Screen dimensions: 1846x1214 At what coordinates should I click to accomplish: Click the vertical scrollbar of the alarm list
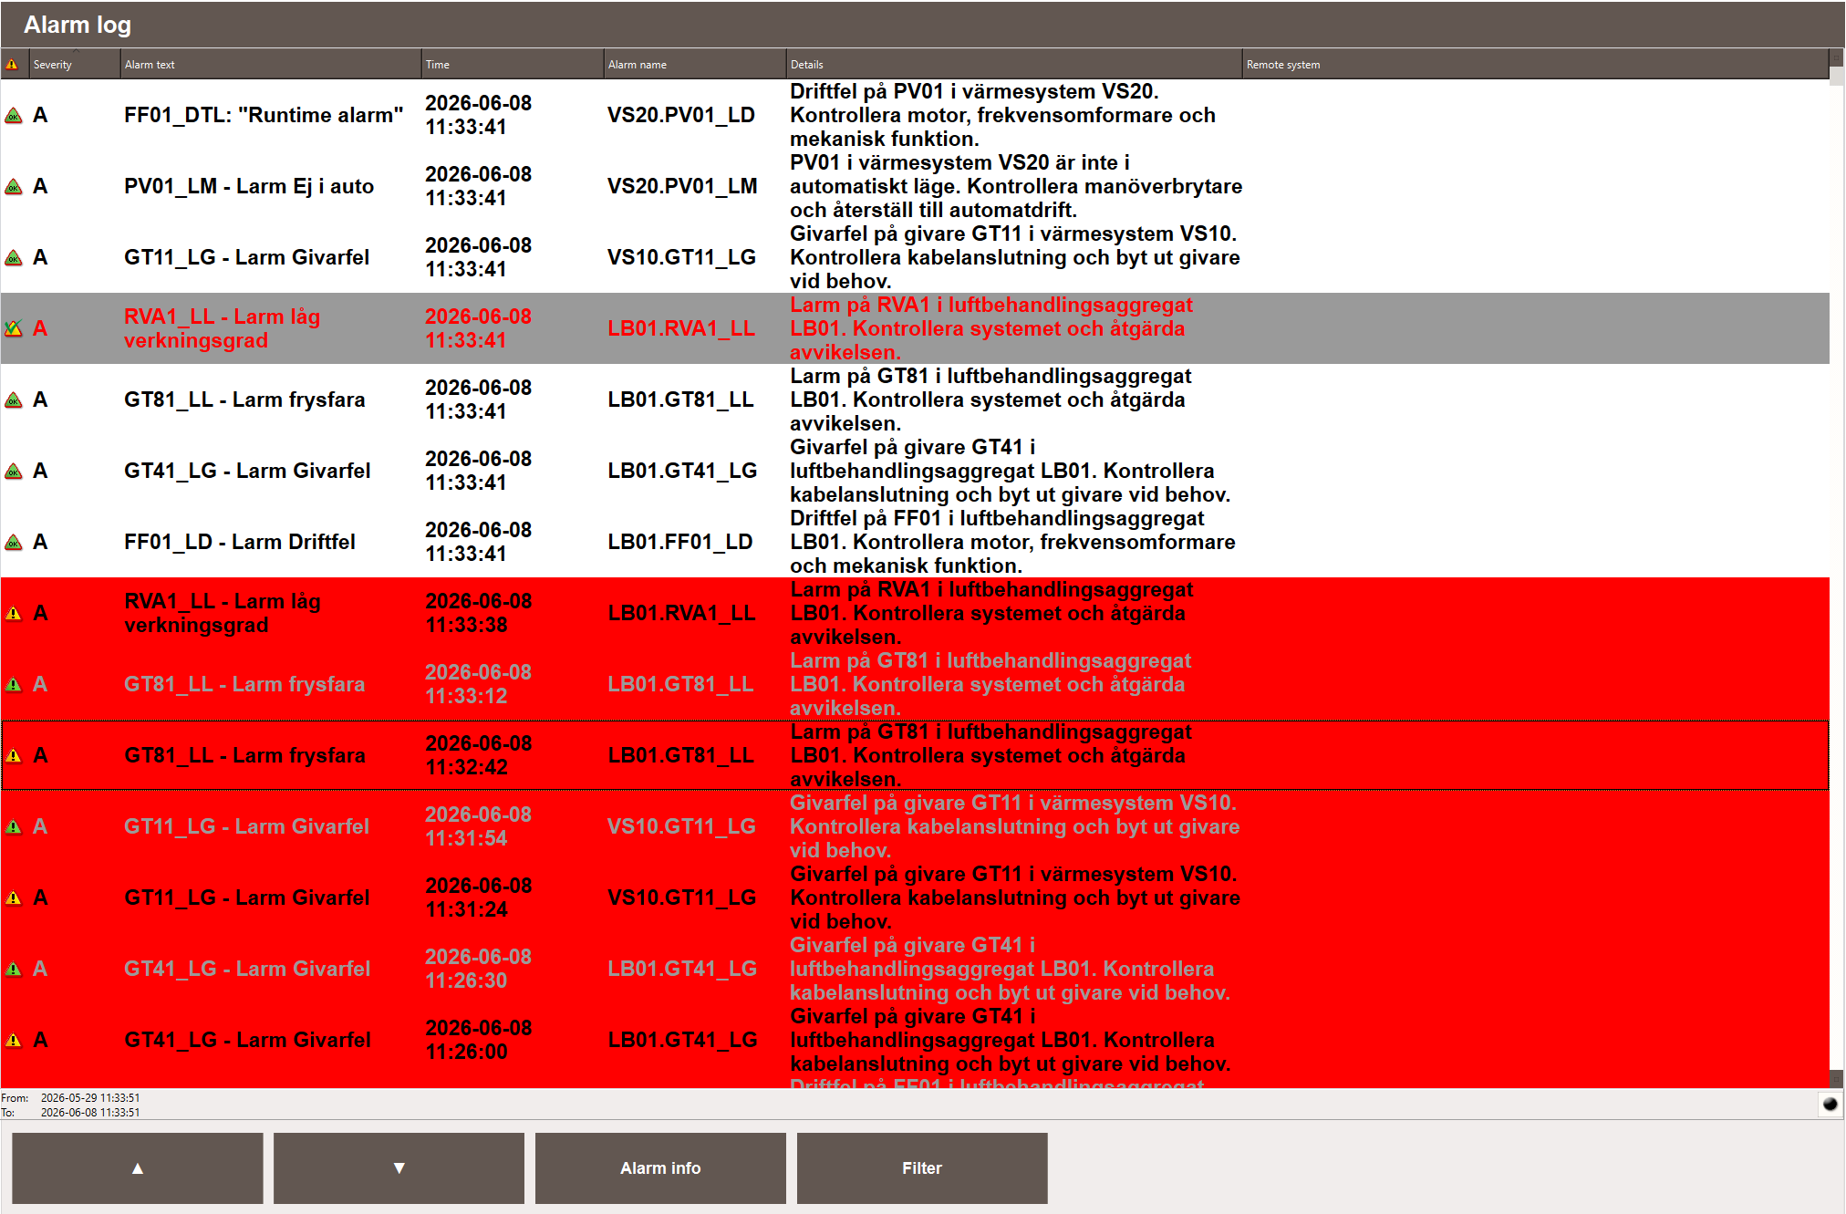pyautogui.click(x=1837, y=568)
